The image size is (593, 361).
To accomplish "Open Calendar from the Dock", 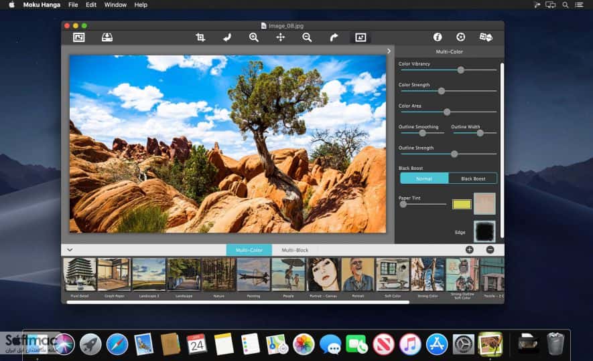I will 196,344.
